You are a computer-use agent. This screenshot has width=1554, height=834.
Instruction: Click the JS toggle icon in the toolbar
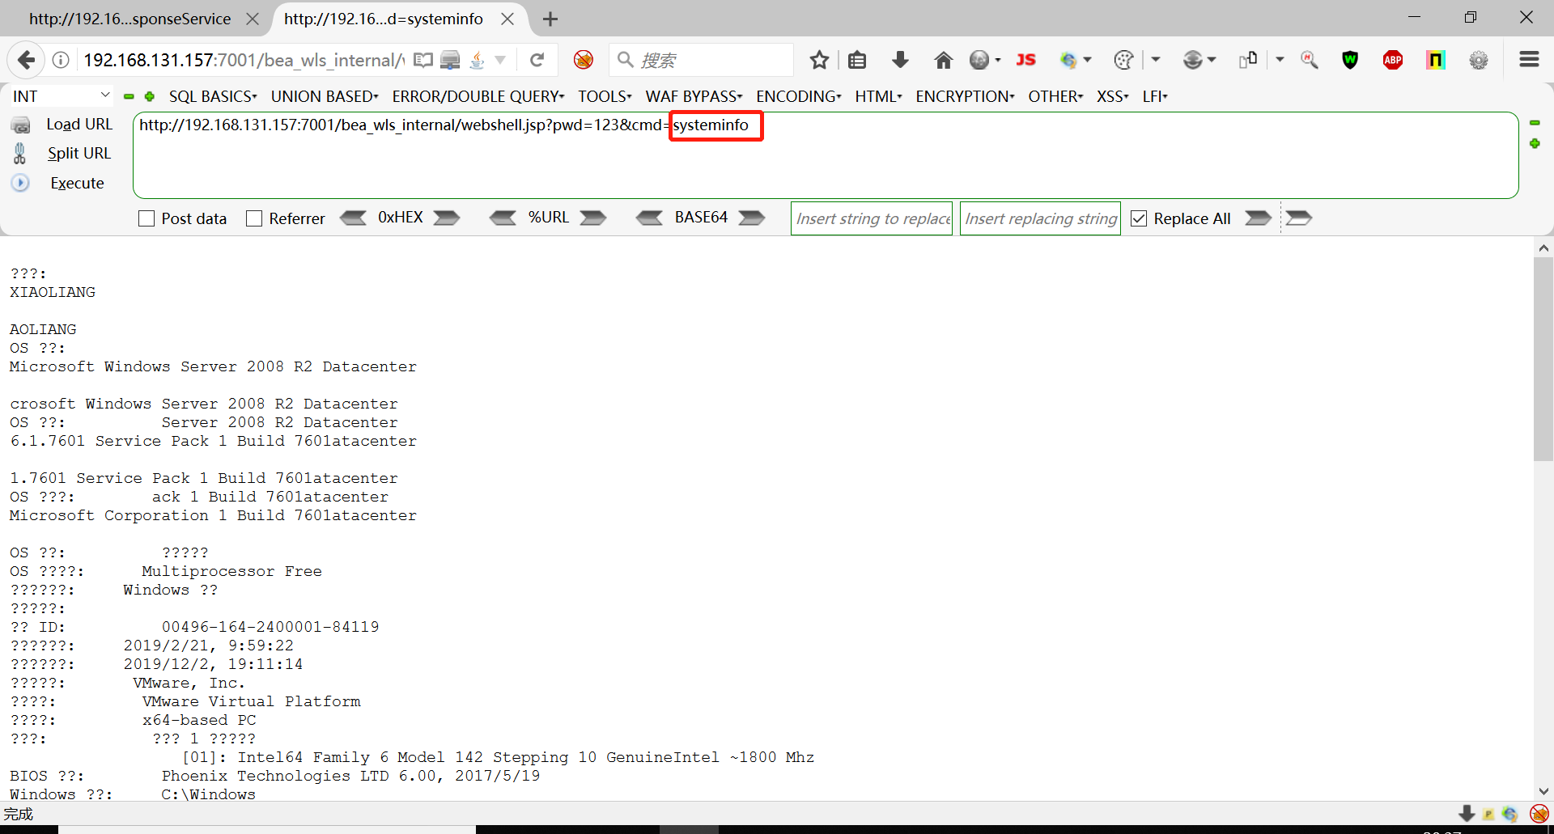[x=1026, y=60]
